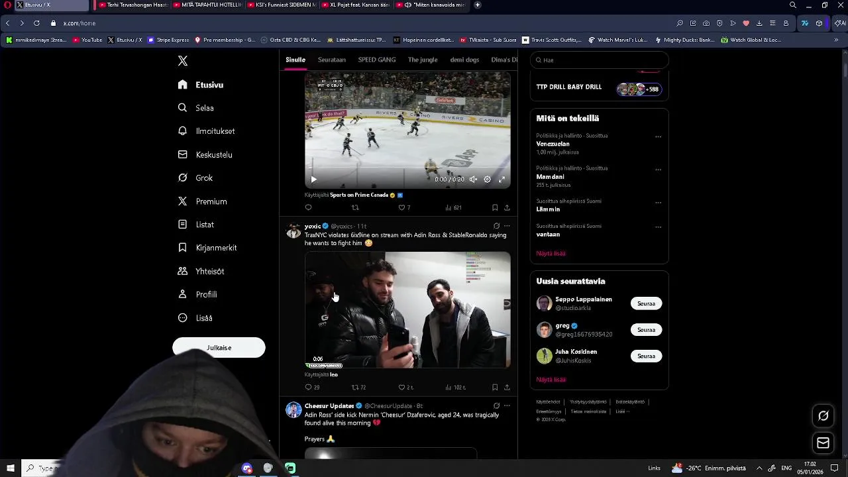Follow Juha Koskinen

646,356
